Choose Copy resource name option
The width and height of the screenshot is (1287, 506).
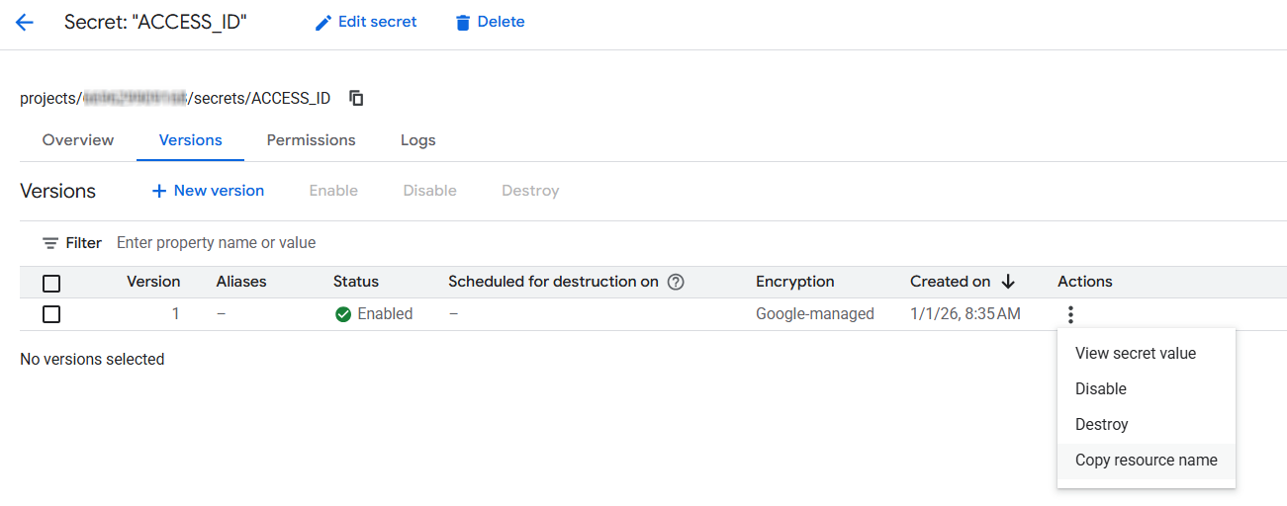click(x=1146, y=460)
